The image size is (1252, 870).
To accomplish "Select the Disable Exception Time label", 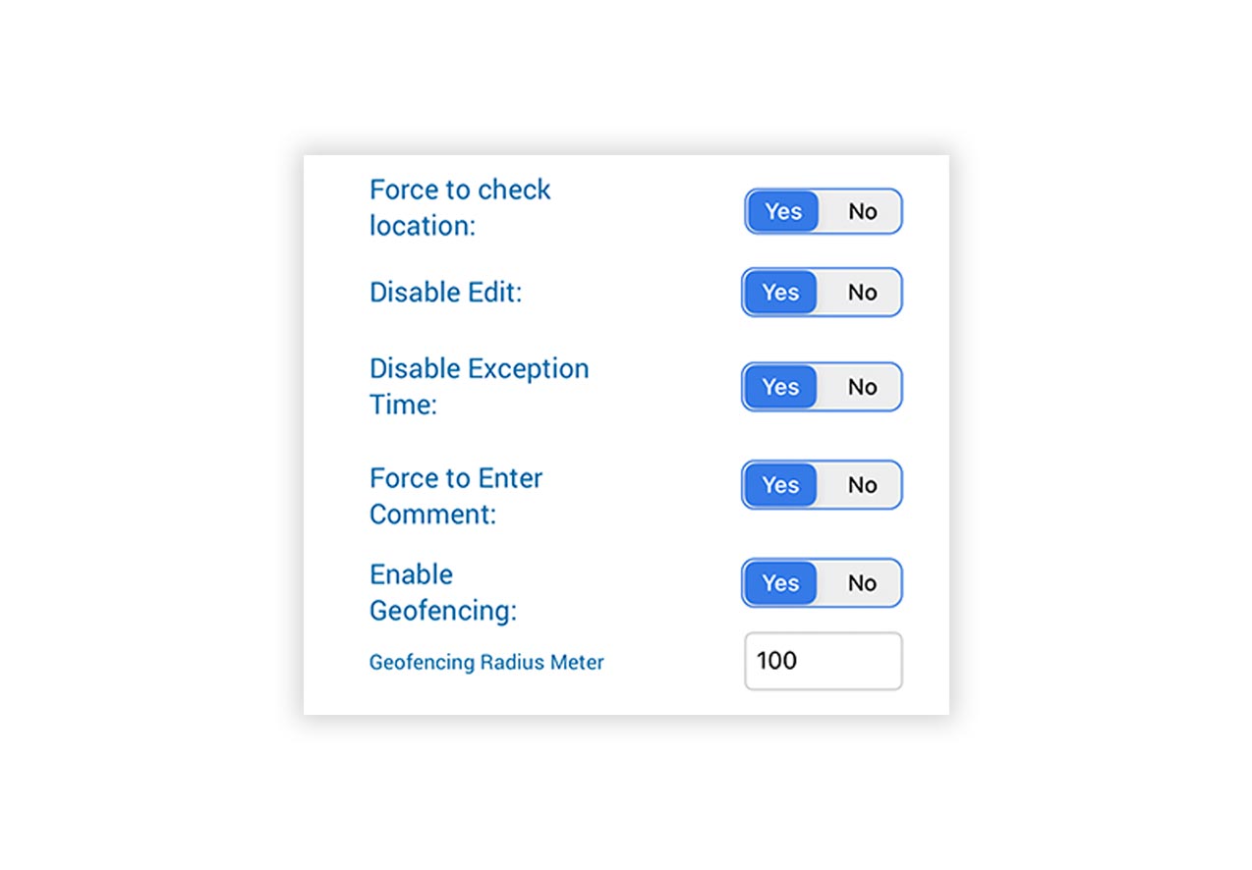I will [x=479, y=386].
